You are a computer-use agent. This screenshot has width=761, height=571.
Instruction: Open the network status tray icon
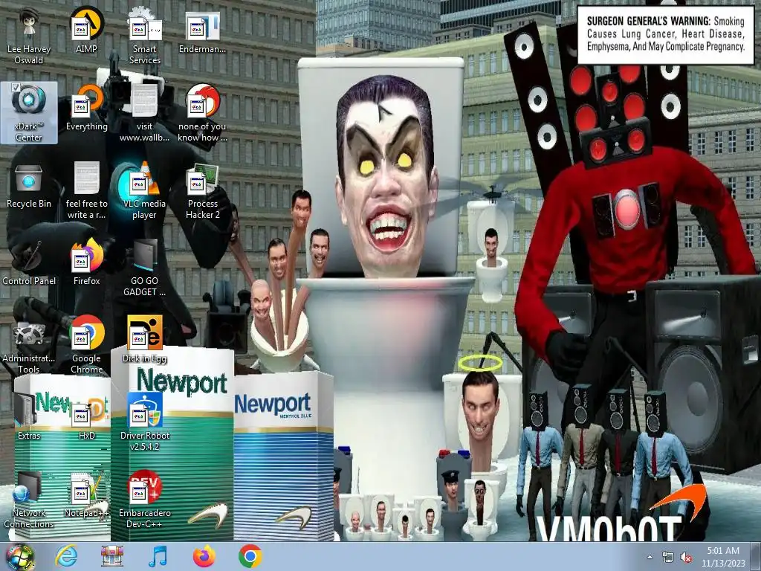tap(668, 558)
